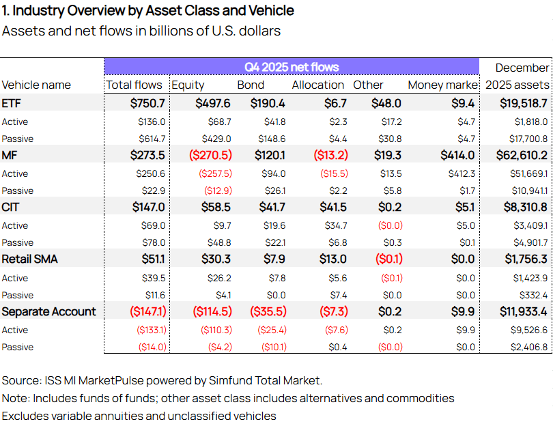Select the MF row label
553x424 pixels.
(9, 155)
